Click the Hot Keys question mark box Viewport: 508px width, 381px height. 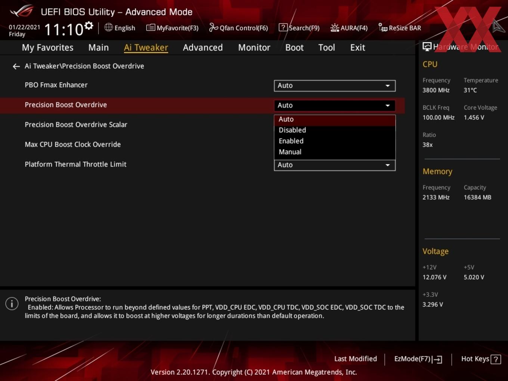(x=496, y=359)
